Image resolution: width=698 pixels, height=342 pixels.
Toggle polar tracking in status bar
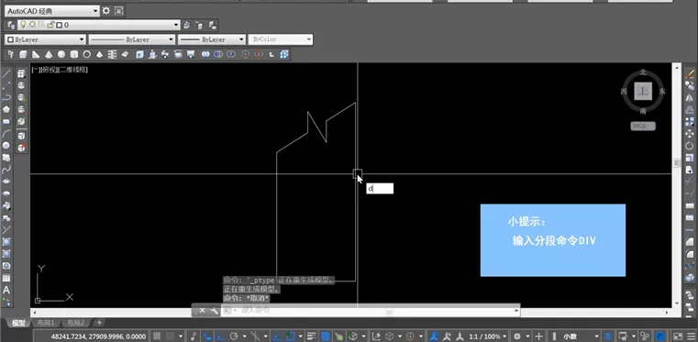pyautogui.click(x=234, y=336)
